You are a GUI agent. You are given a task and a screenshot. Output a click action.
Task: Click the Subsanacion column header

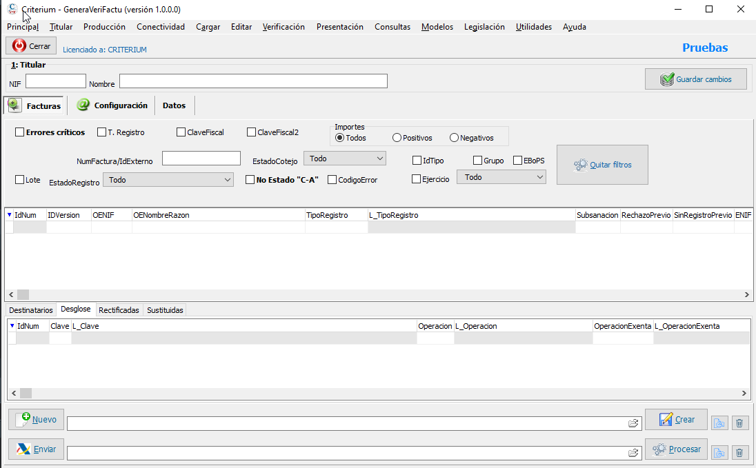click(x=597, y=215)
